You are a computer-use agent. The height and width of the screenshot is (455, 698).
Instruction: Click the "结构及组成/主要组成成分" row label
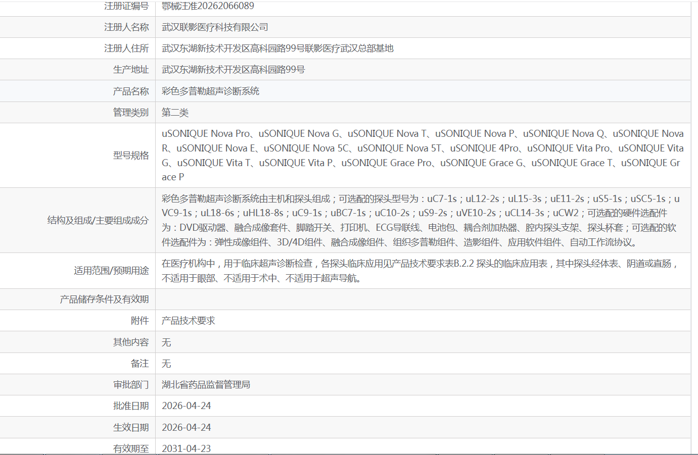click(98, 220)
